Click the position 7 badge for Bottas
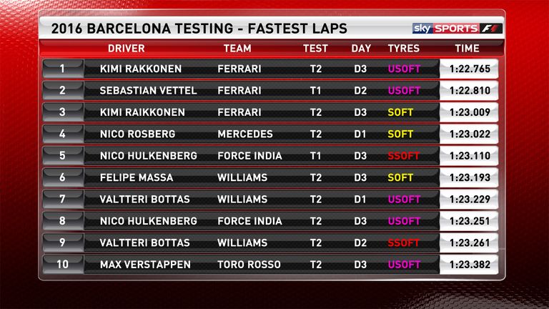 63,199
